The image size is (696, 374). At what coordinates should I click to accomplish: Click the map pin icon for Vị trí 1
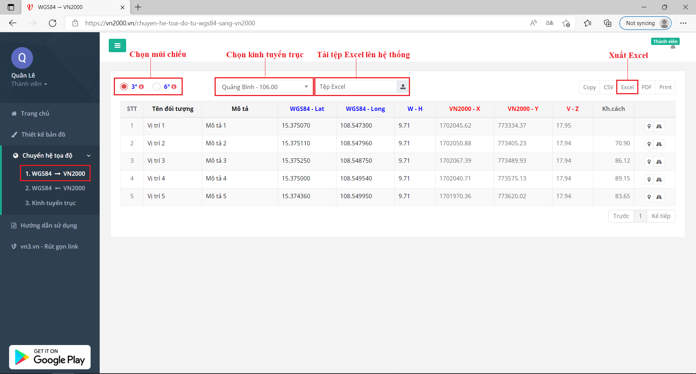pos(649,126)
